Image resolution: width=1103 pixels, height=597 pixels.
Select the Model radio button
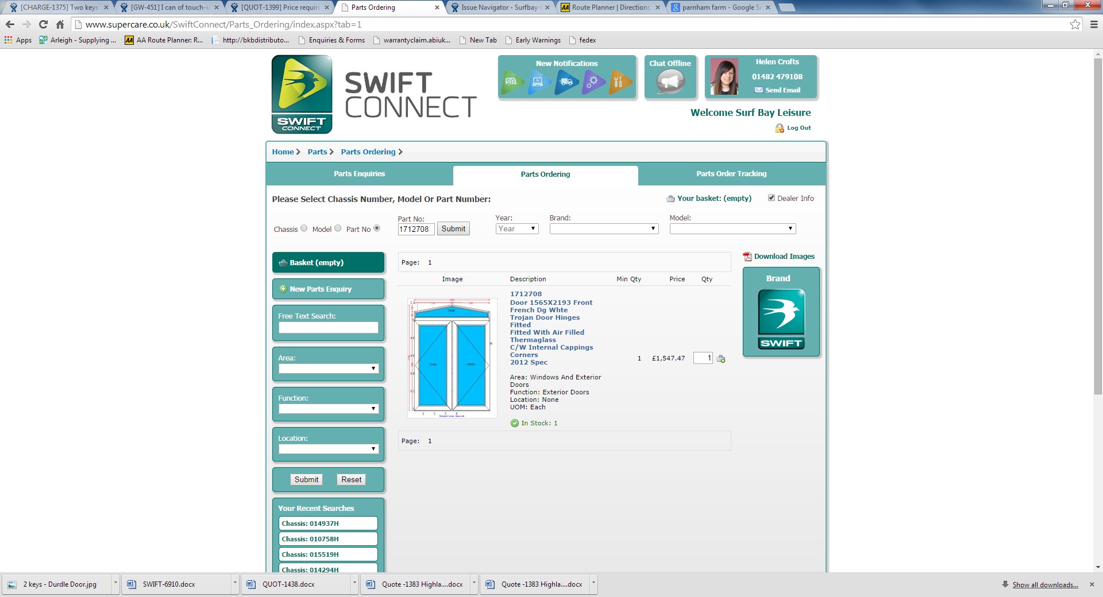[x=338, y=228]
